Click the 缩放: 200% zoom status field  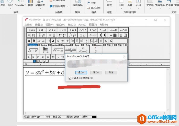pyautogui.click(x=73, y=117)
